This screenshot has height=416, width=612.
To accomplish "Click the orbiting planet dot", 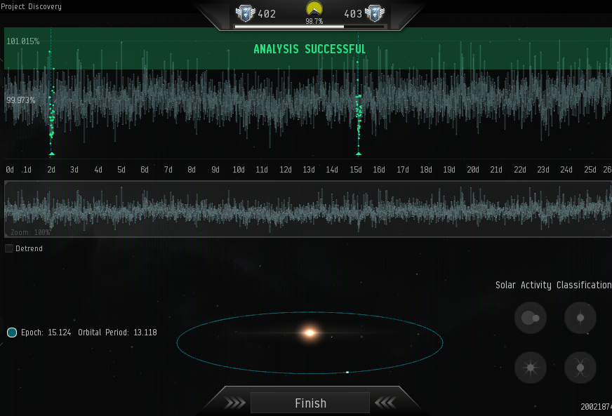I will (347, 372).
